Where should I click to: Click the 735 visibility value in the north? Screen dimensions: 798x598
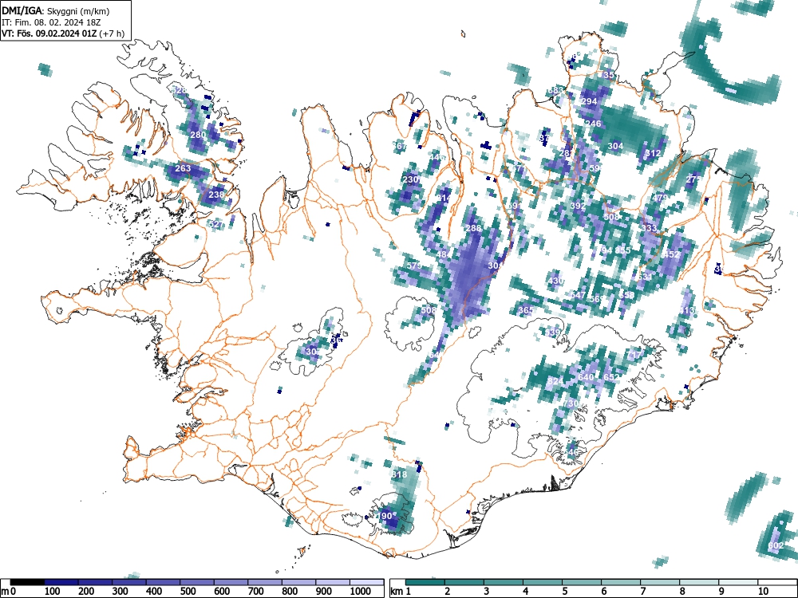click(x=606, y=75)
